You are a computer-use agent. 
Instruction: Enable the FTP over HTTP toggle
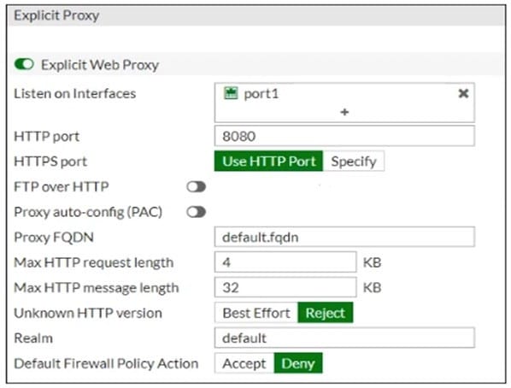coord(197,187)
